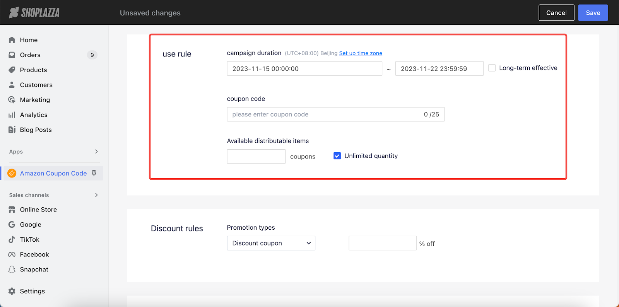Viewport: 619px width, 307px height.
Task: Click the Shoplazza logo
Action: coord(34,13)
